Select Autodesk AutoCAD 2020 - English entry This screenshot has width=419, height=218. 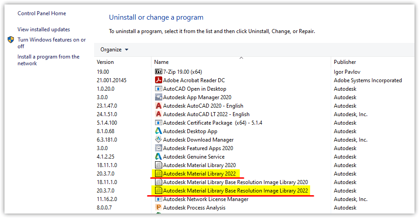point(203,106)
